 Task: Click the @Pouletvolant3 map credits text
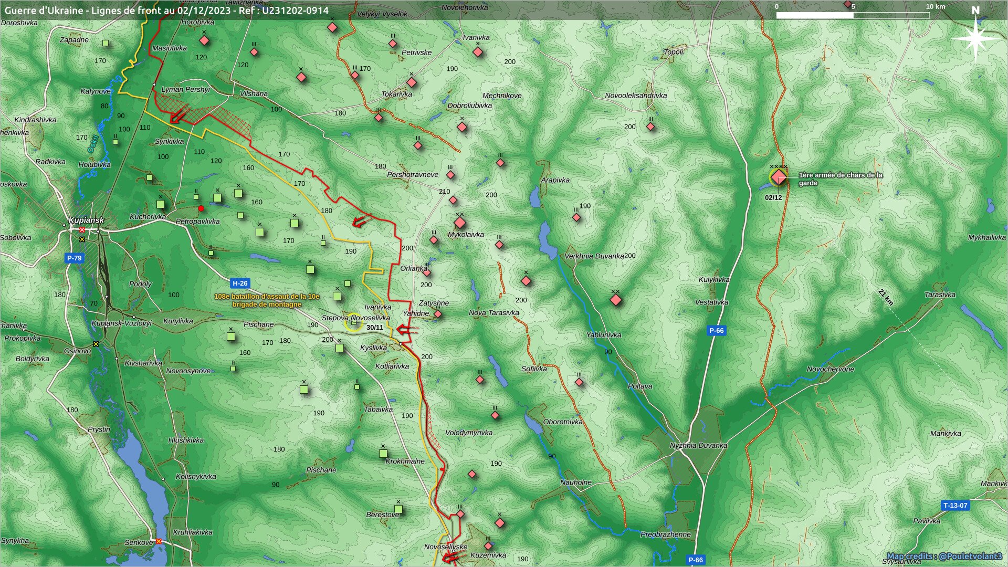[944, 556]
